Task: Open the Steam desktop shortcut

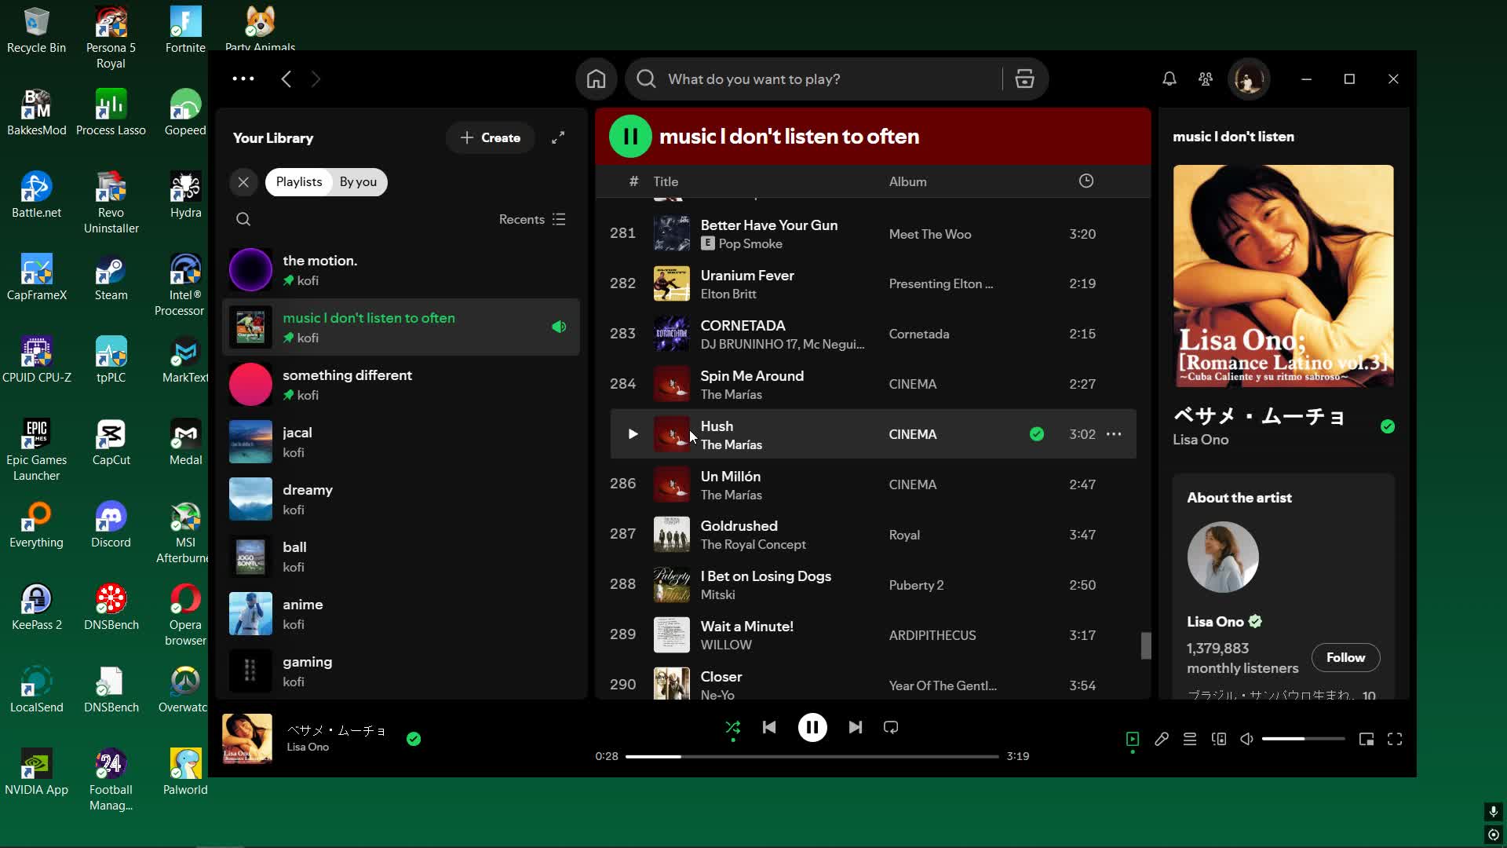Action: [x=111, y=278]
